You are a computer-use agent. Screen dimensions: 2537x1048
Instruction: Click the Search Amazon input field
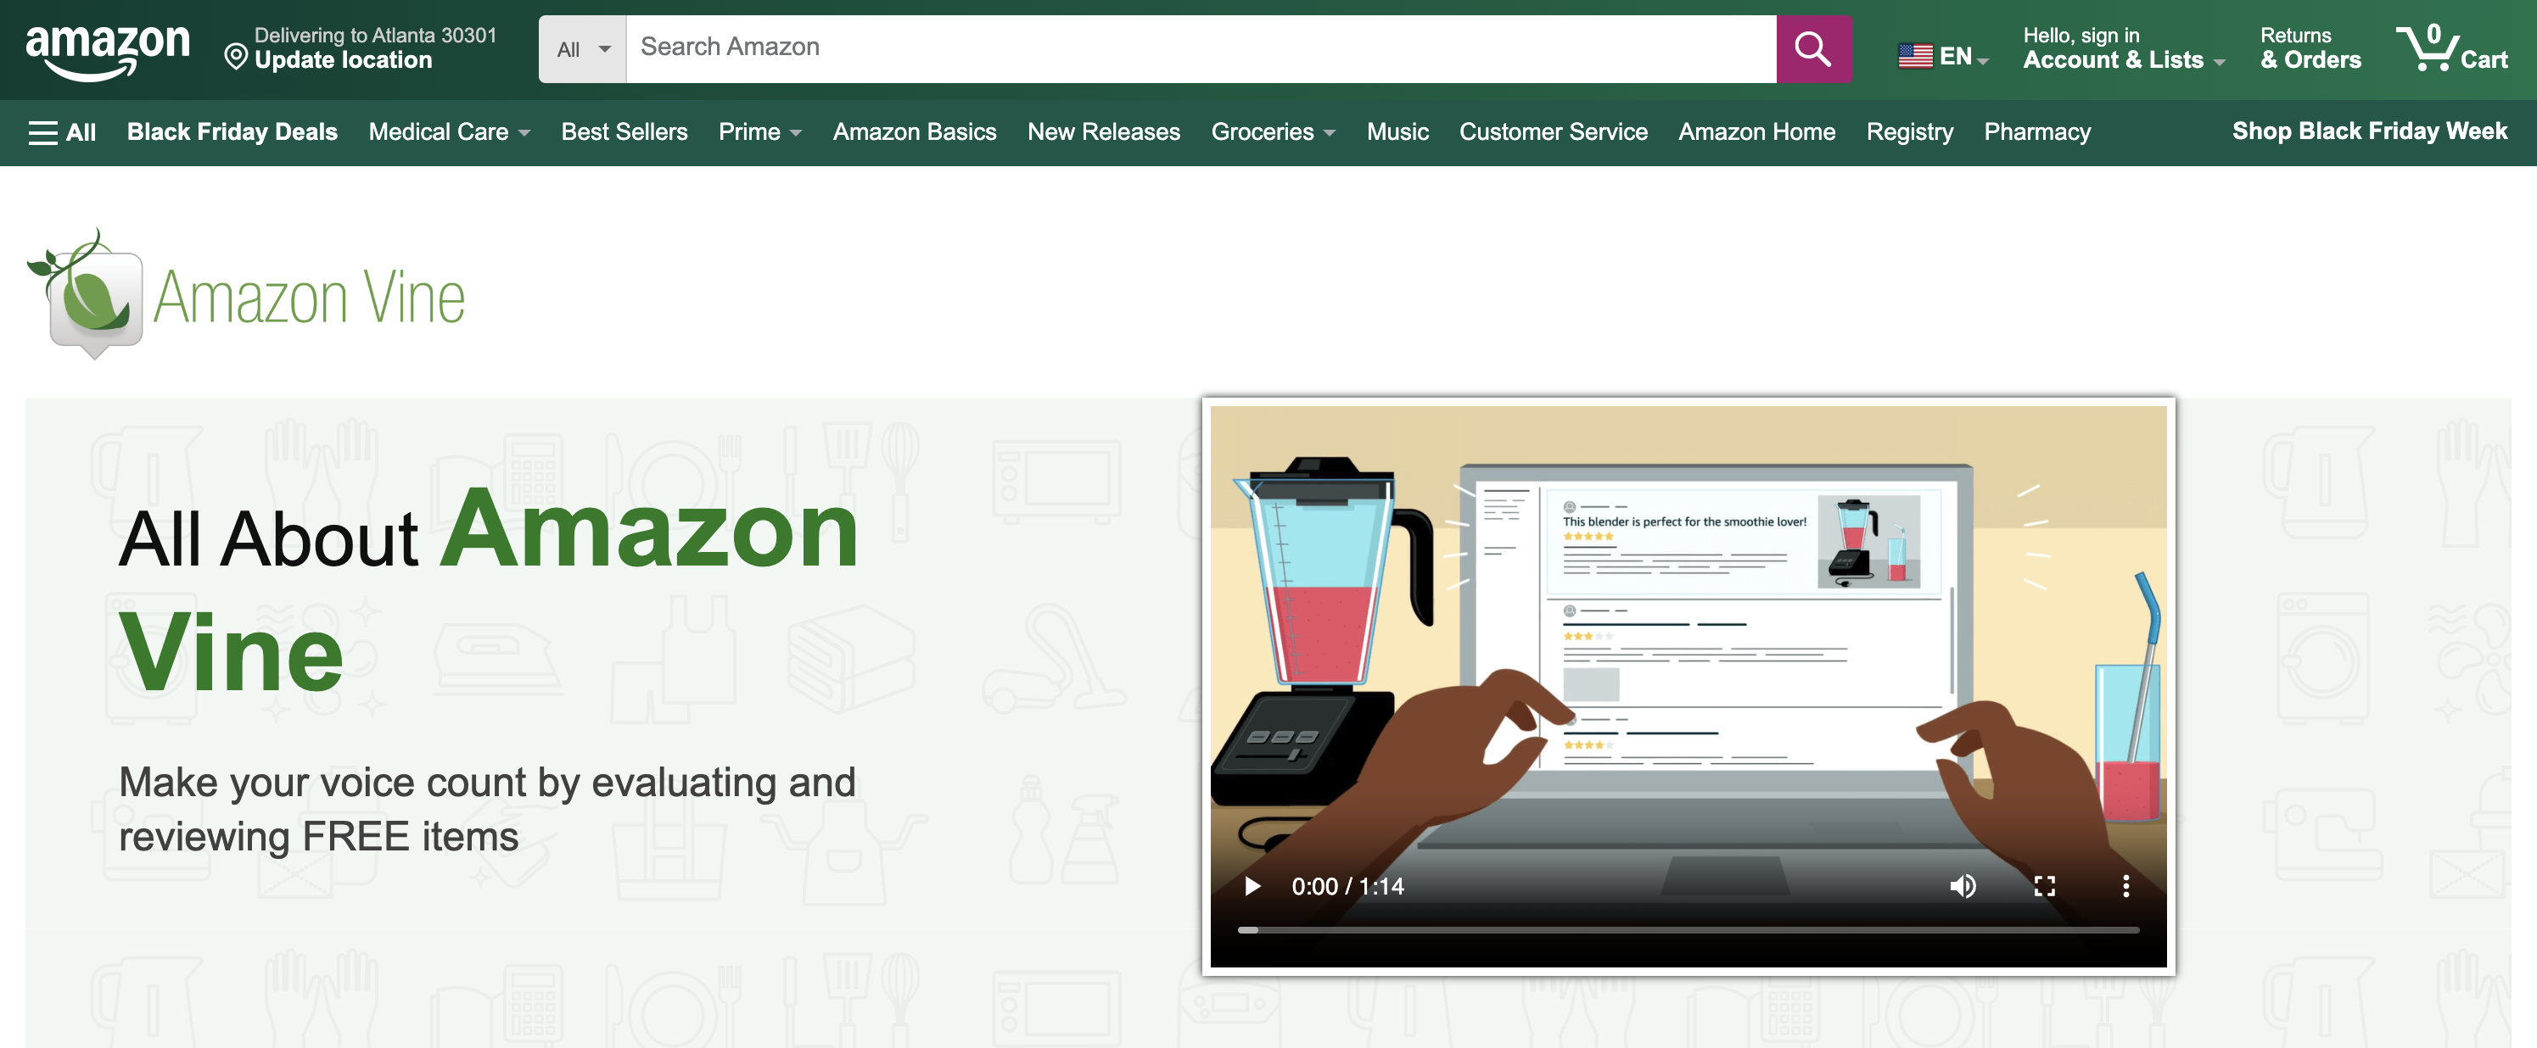(x=1201, y=49)
